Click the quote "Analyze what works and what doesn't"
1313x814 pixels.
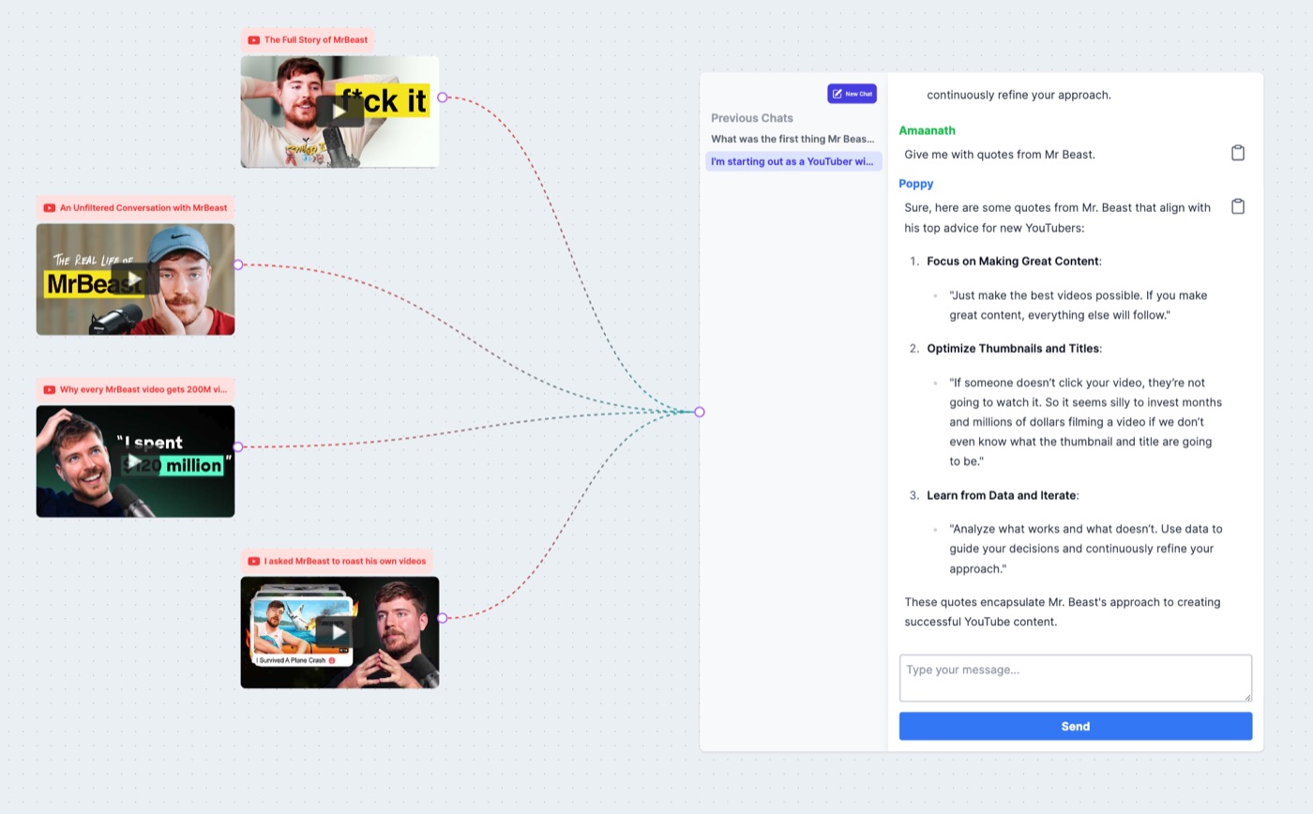(1086, 549)
